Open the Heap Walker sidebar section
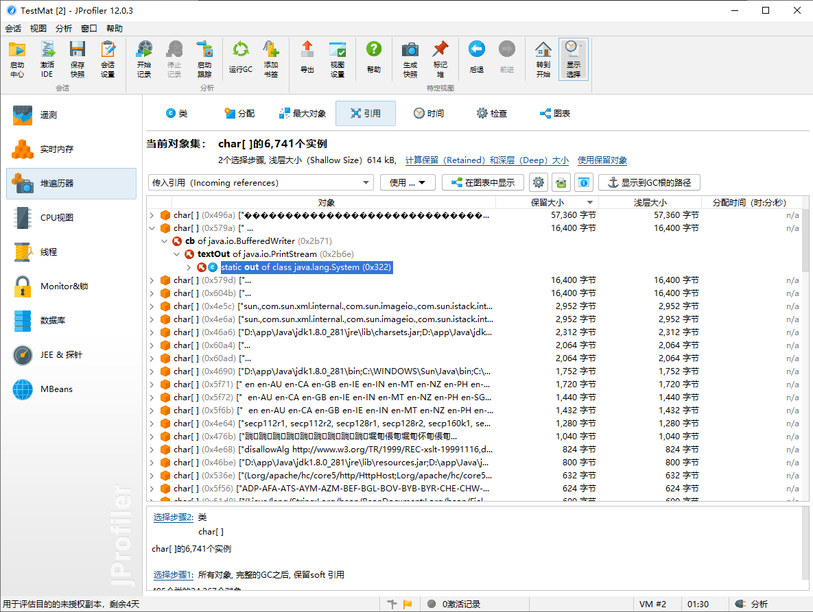 [71, 183]
